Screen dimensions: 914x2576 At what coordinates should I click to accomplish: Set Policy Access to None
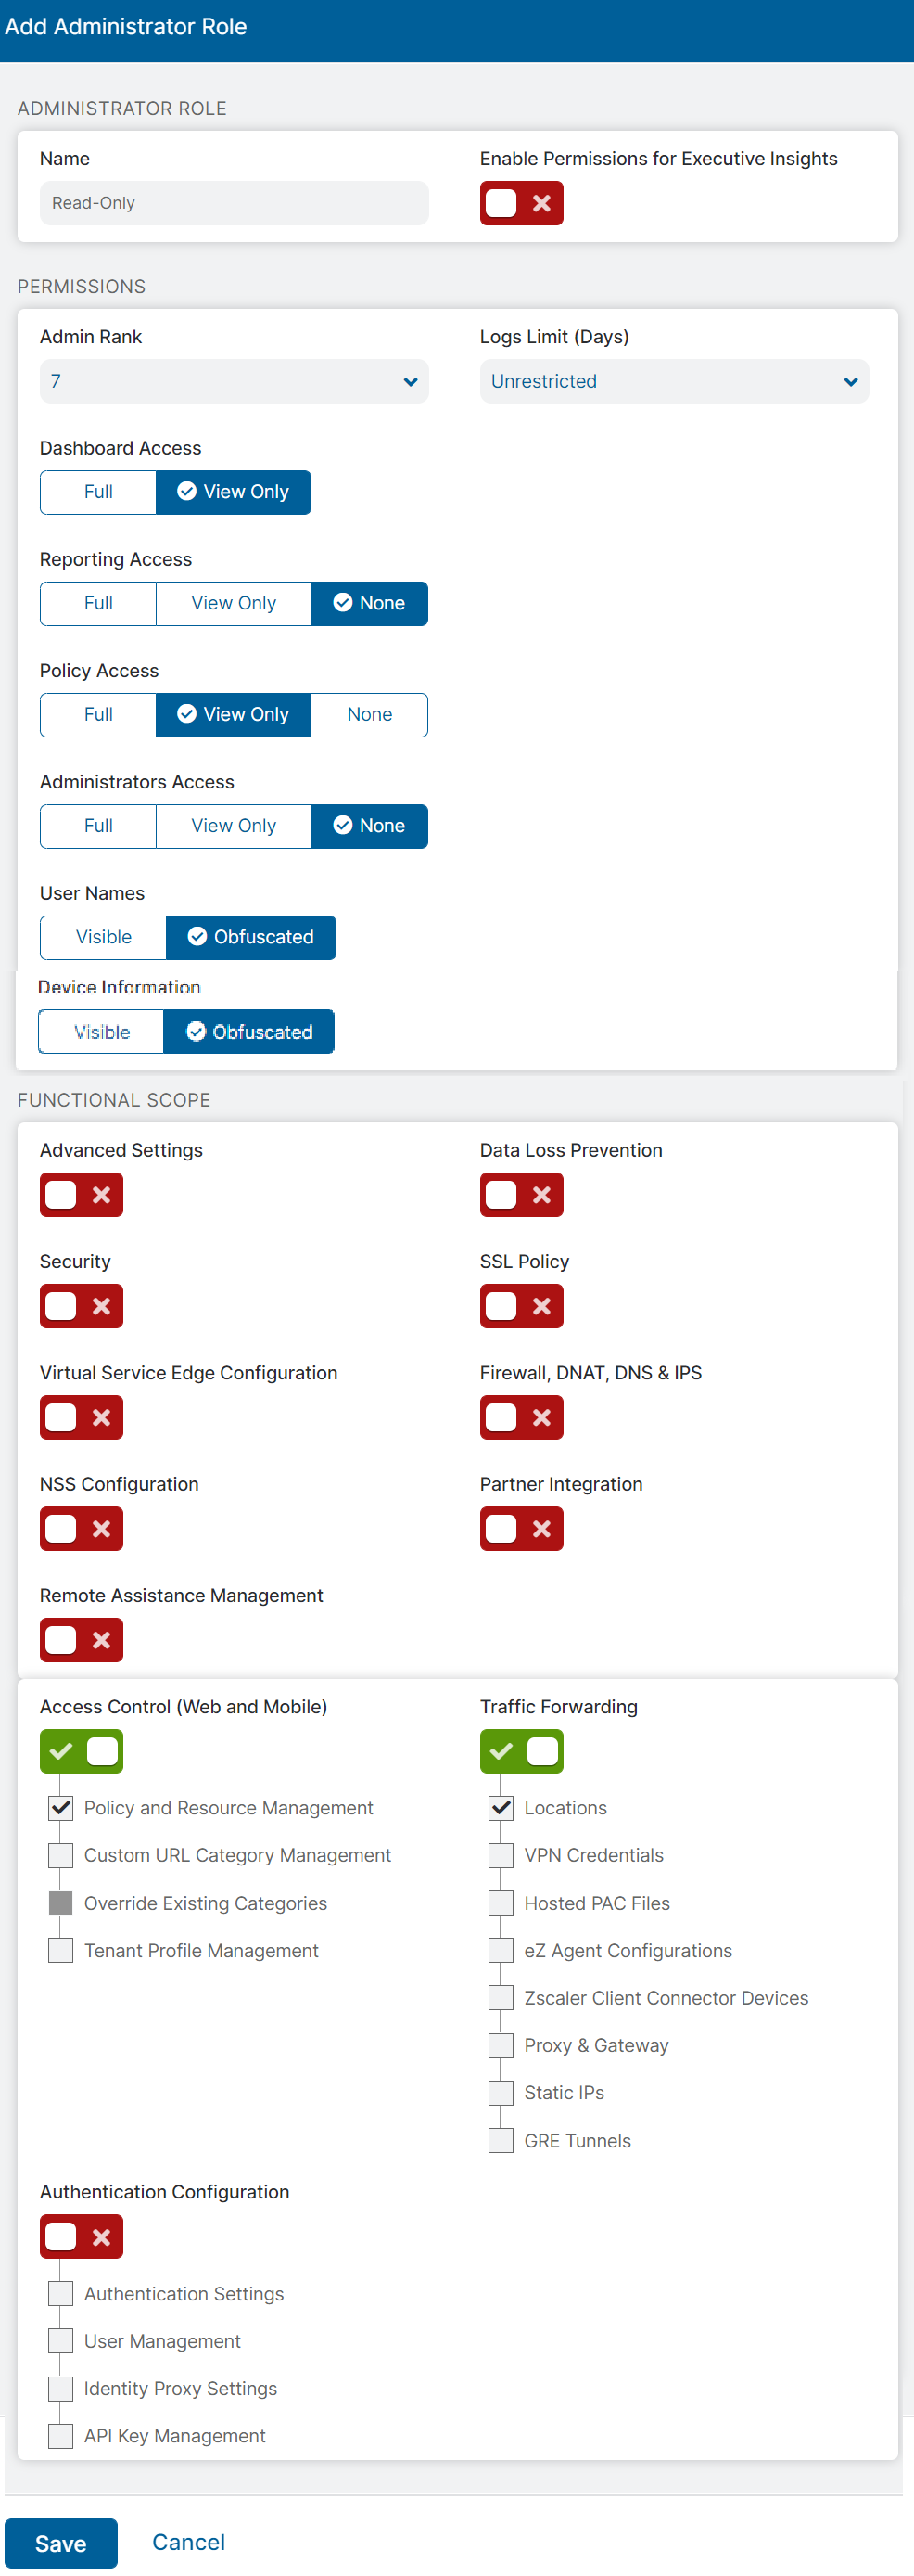pyautogui.click(x=369, y=714)
